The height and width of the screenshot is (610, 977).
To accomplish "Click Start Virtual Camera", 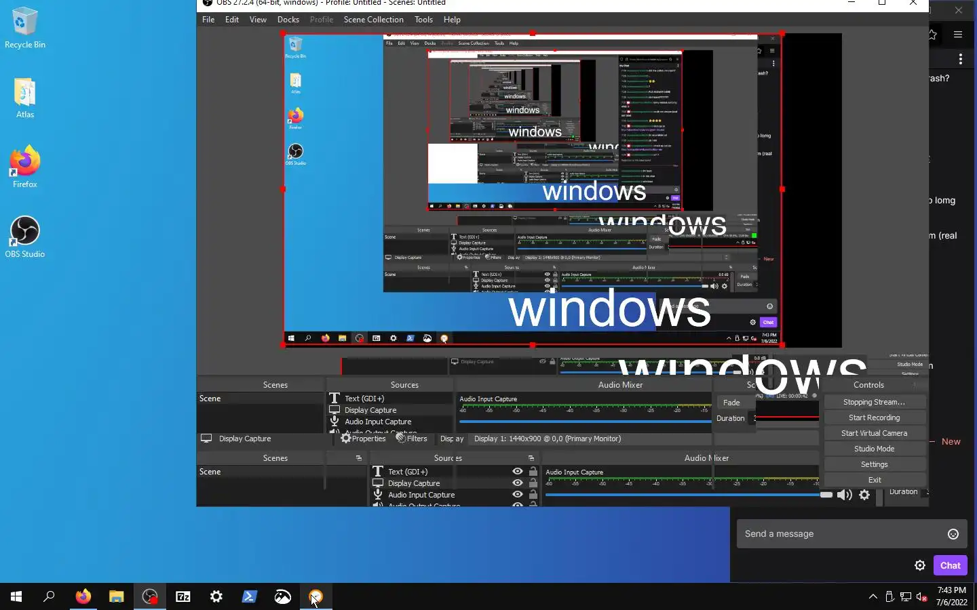I will point(874,433).
